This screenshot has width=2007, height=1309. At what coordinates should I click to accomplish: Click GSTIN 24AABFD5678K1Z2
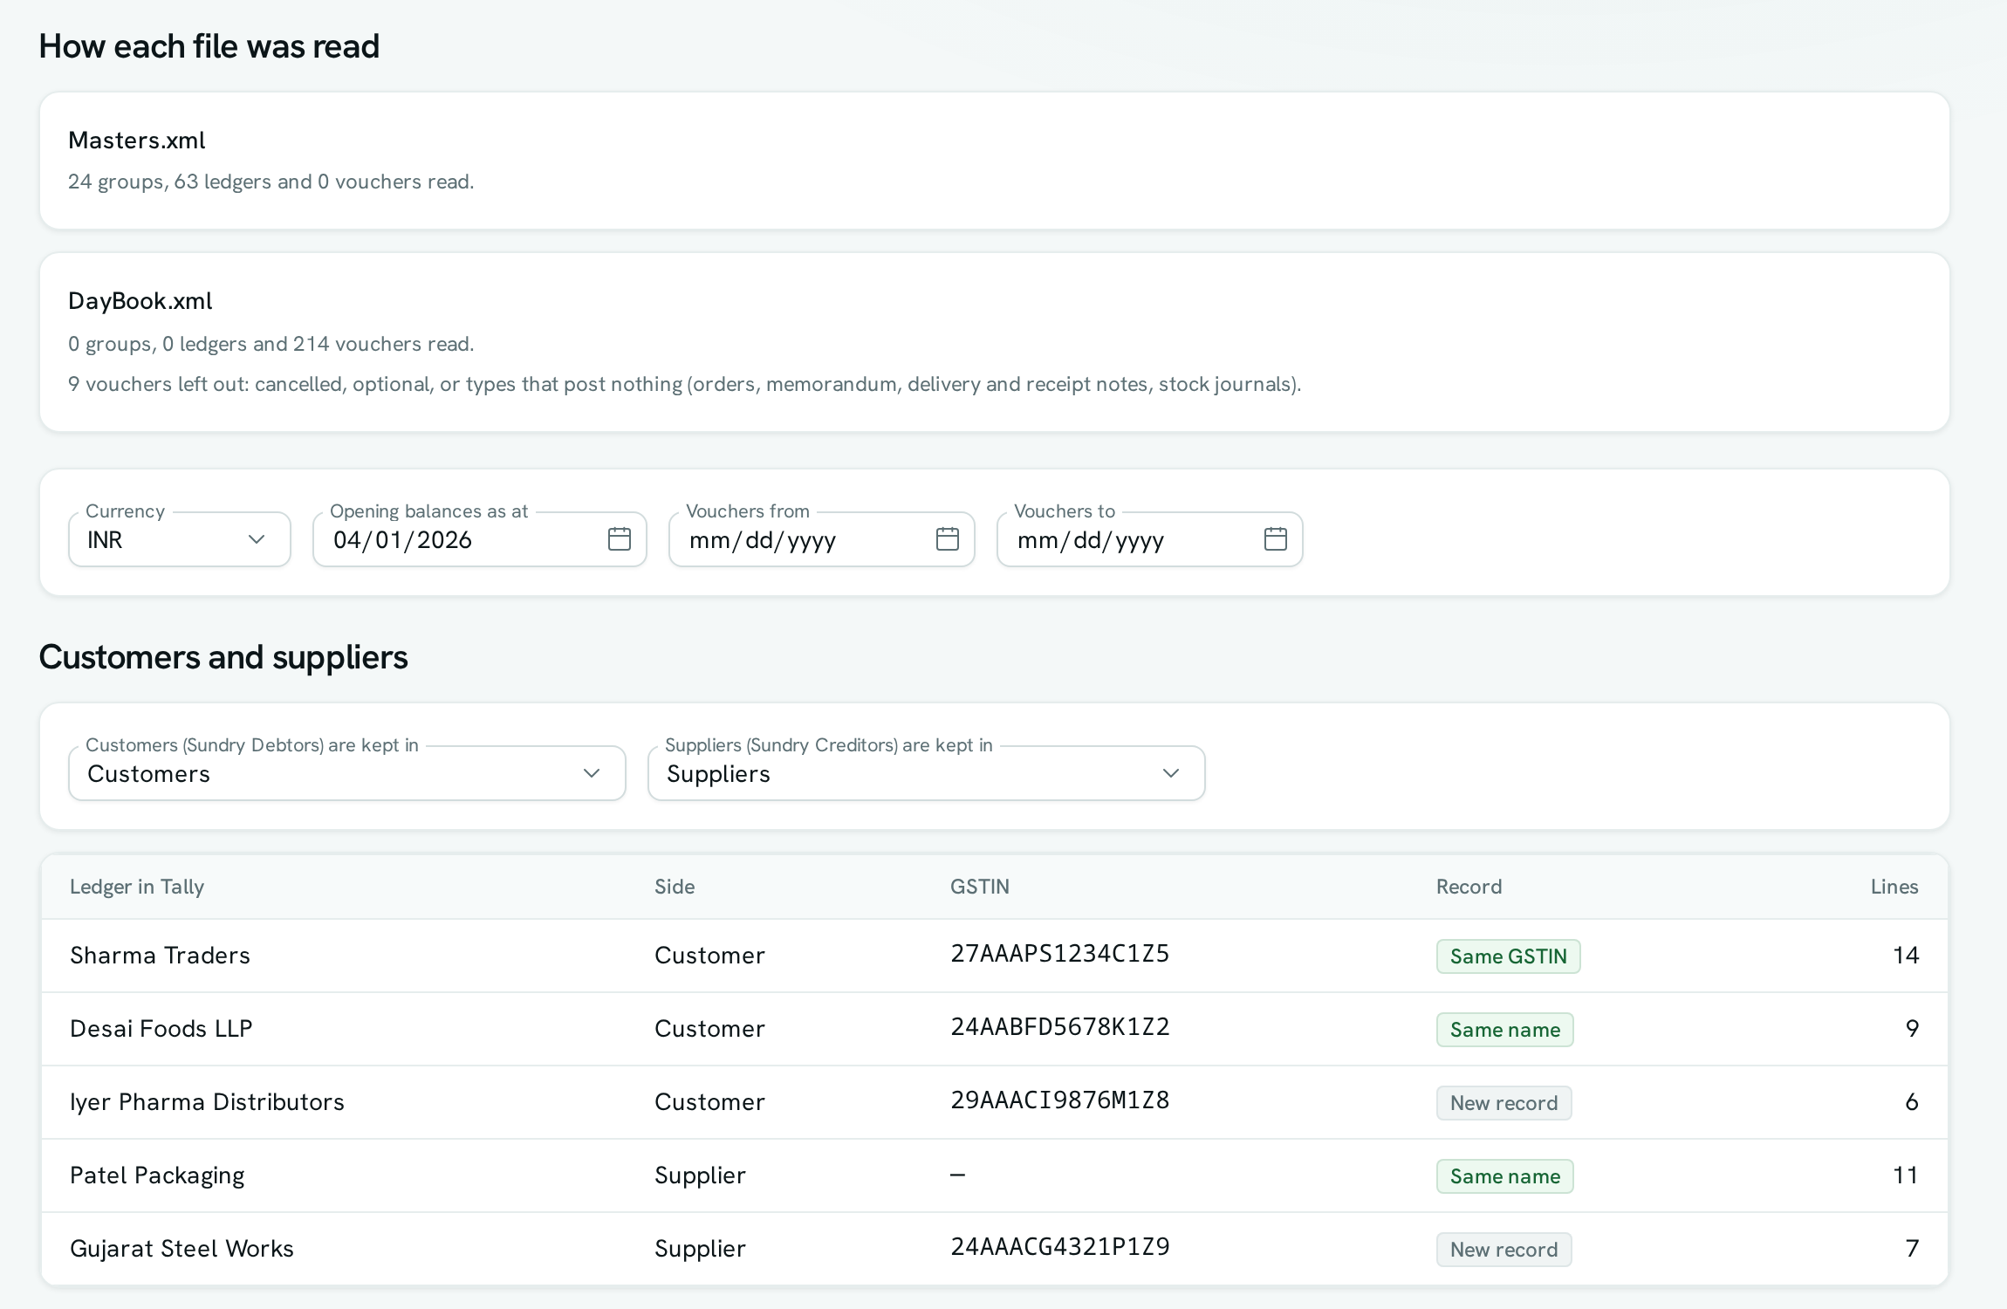point(1060,1027)
